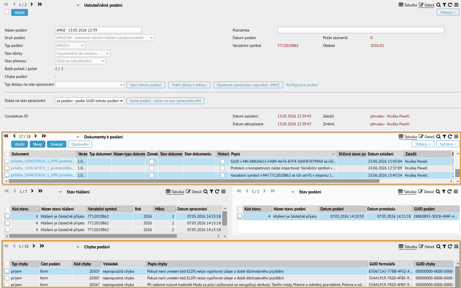
Task: Jump to last page in Stav hlášení
Action: [x=40, y=191]
